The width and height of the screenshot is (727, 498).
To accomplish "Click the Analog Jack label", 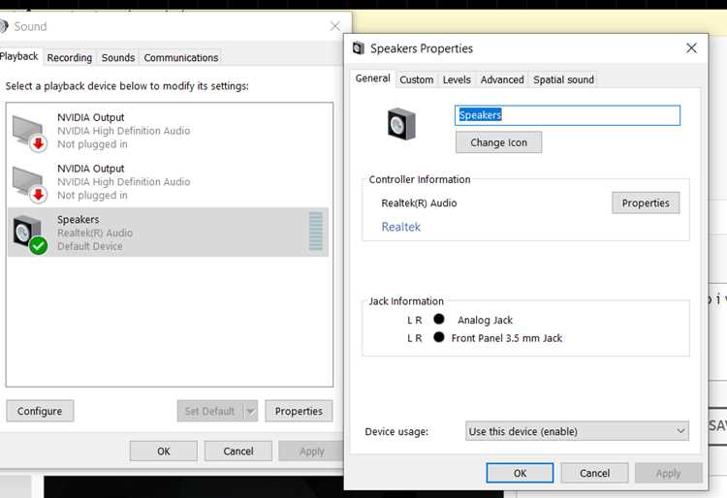I will tap(485, 320).
